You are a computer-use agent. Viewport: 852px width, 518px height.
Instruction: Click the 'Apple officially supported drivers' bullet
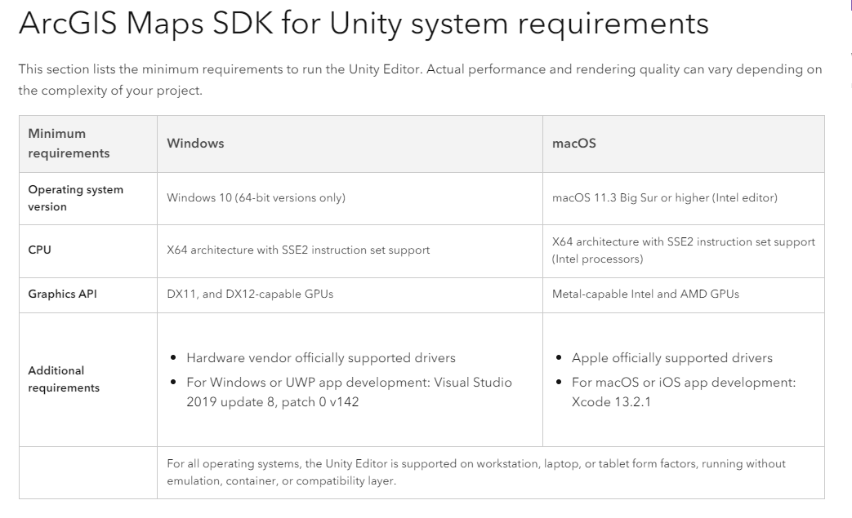click(x=671, y=358)
